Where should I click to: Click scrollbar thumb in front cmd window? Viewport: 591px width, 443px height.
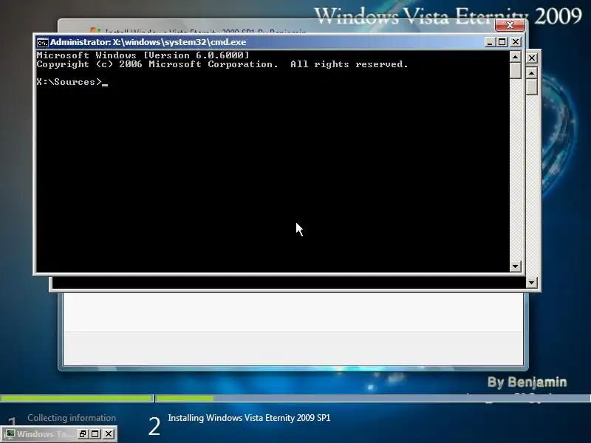tap(515, 71)
